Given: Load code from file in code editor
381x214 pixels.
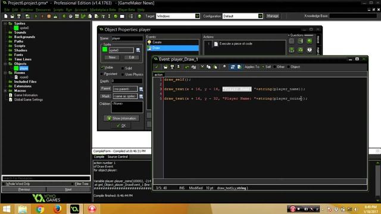Looking at the screenshot, I should coord(165,67).
